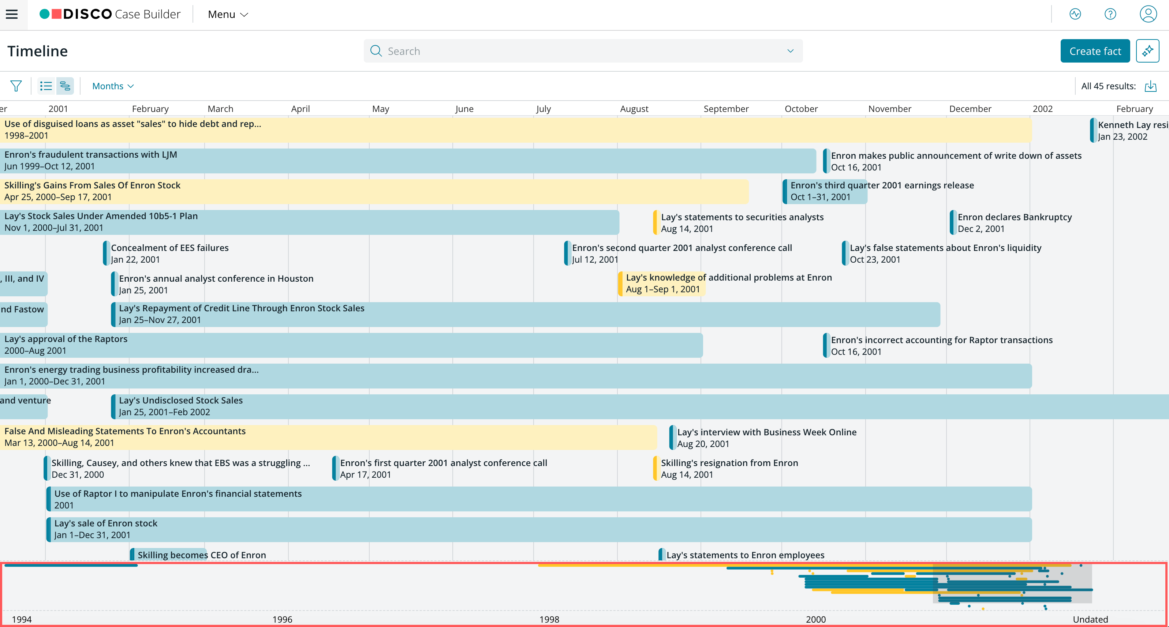1169x627 pixels.
Task: Select Concealment of EES failures event
Action: pyautogui.click(x=166, y=254)
